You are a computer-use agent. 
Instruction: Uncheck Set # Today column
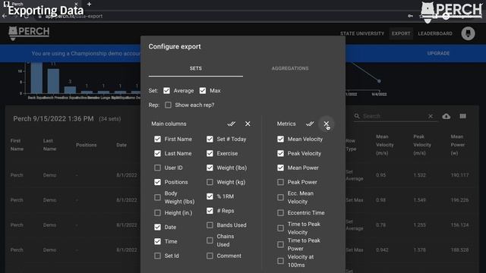(210, 140)
